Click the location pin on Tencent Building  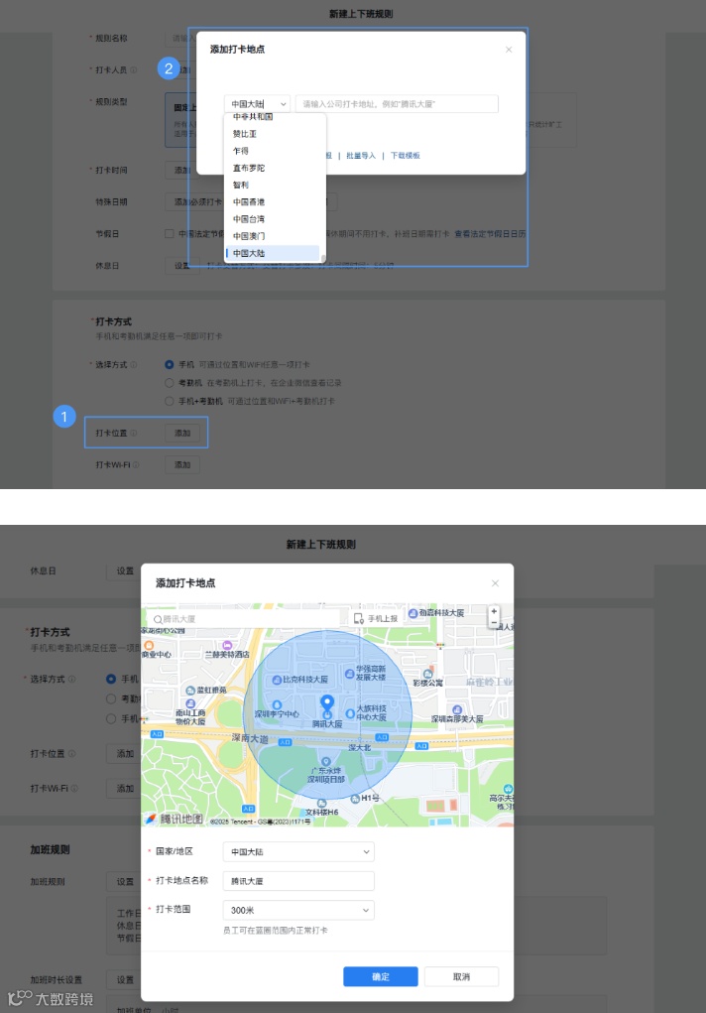tap(327, 702)
